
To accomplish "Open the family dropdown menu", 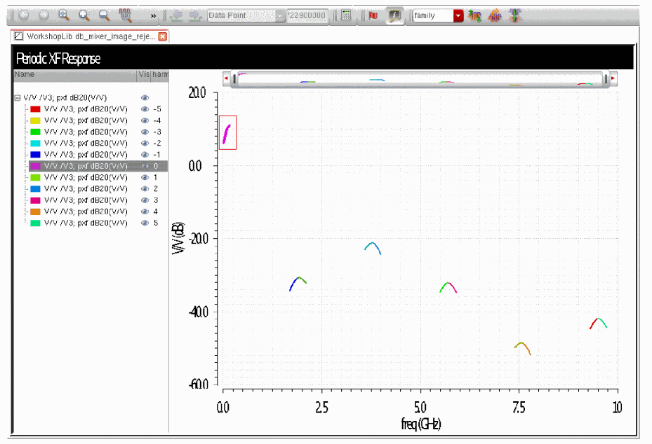I will (x=458, y=15).
